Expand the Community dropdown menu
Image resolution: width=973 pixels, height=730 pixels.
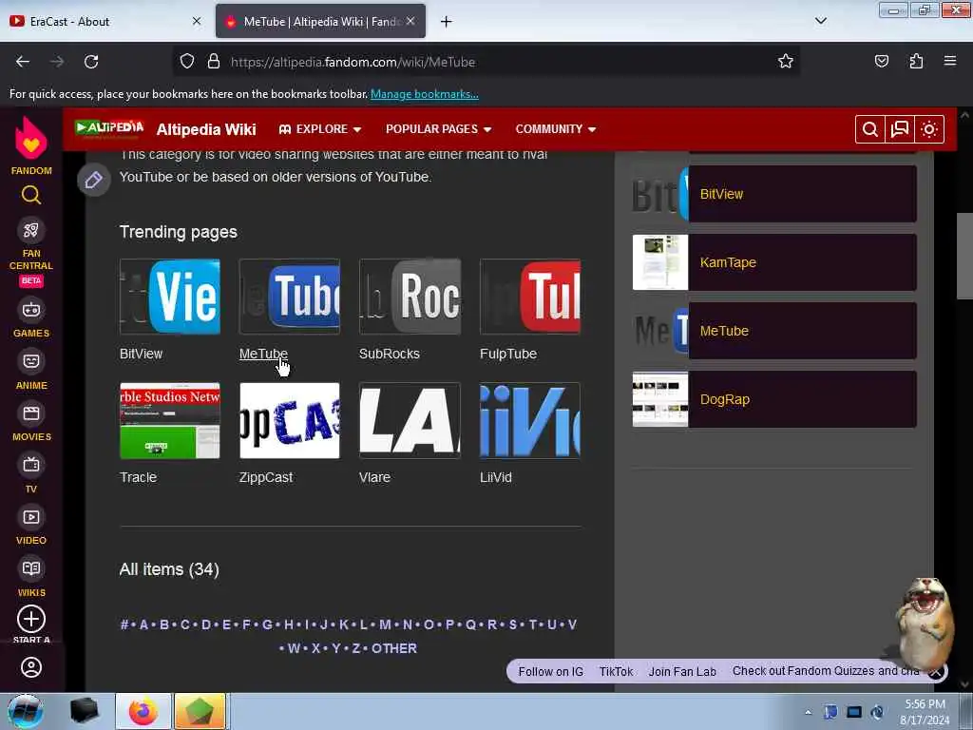click(555, 129)
